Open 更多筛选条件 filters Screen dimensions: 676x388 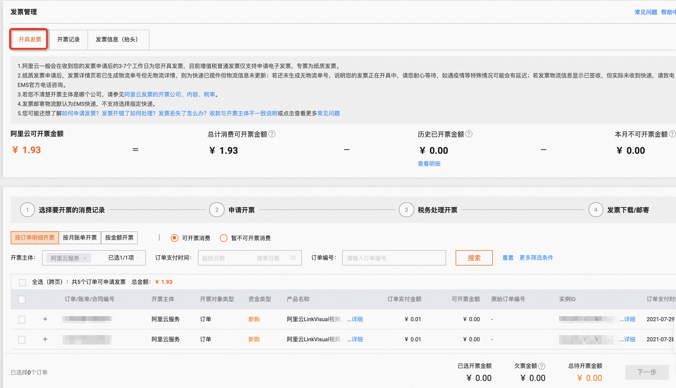(x=536, y=258)
